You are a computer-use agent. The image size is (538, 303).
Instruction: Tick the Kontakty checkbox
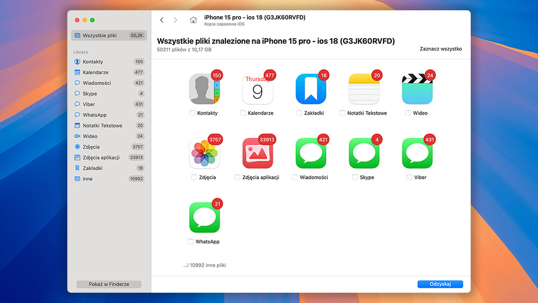tap(192, 113)
